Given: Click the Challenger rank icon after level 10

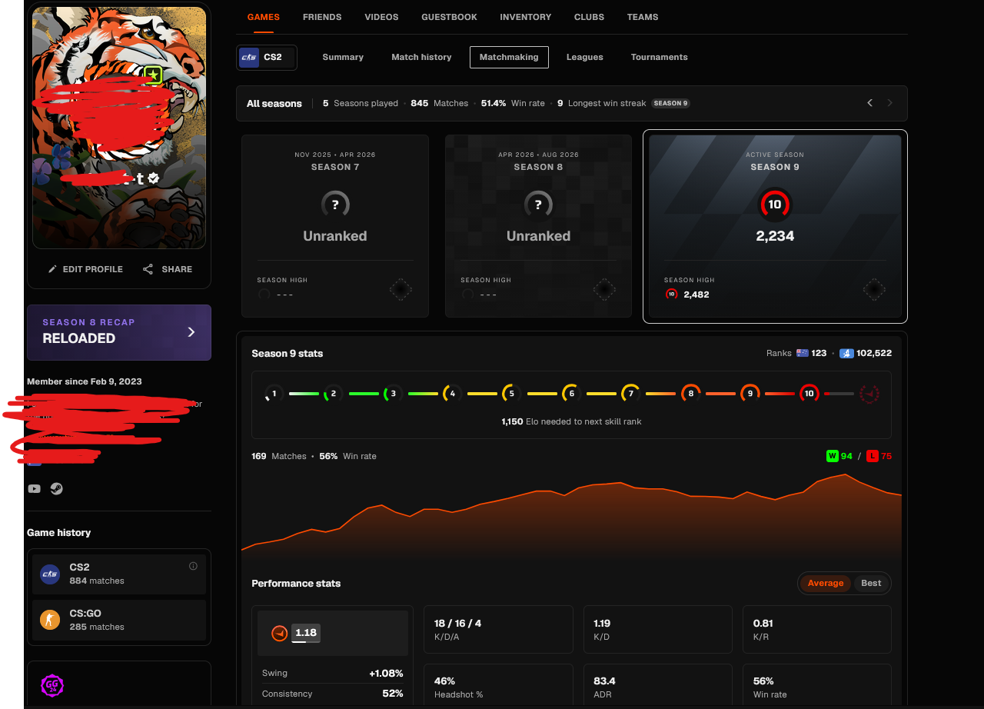Looking at the screenshot, I should coord(869,394).
